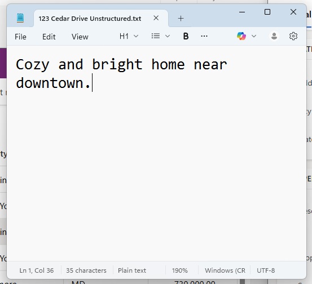Open the more options ellipsis in the toolbar

pos(204,36)
